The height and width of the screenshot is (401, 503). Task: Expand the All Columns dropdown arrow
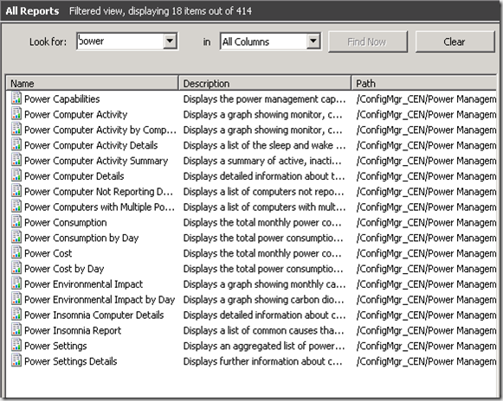coord(313,41)
